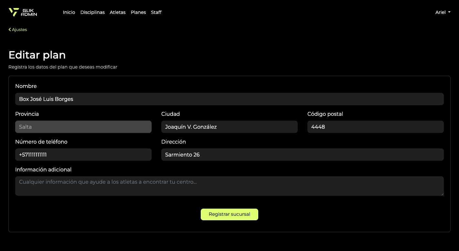Click the "Nombre" label text
This screenshot has width=459, height=251.
click(26, 86)
